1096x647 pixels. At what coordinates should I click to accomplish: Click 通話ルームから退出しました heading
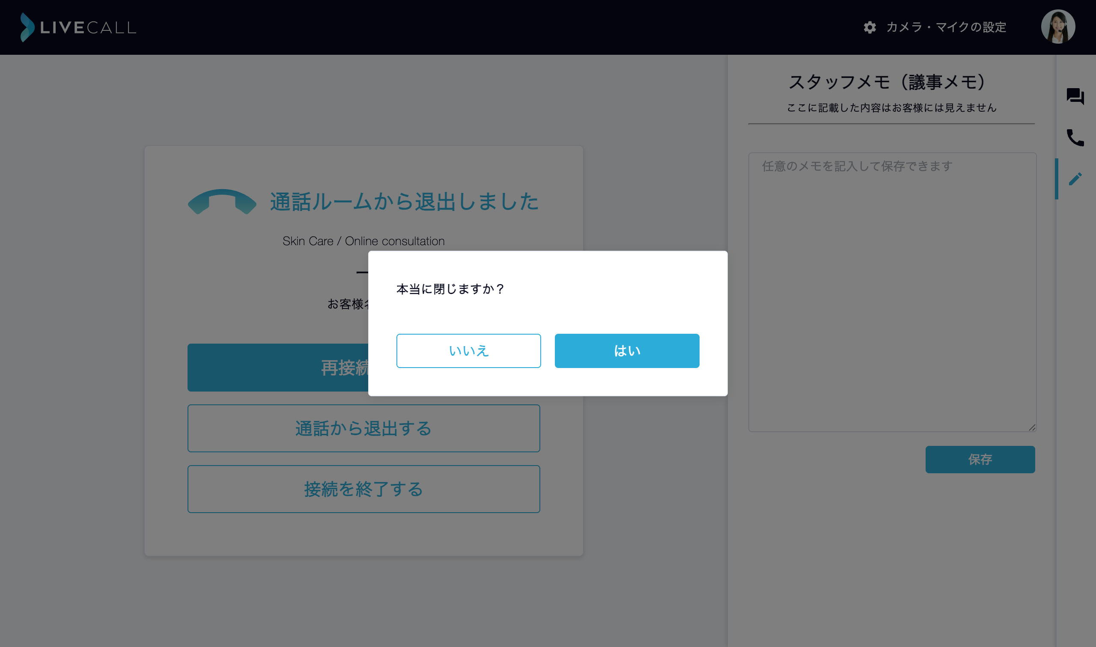[x=404, y=202]
